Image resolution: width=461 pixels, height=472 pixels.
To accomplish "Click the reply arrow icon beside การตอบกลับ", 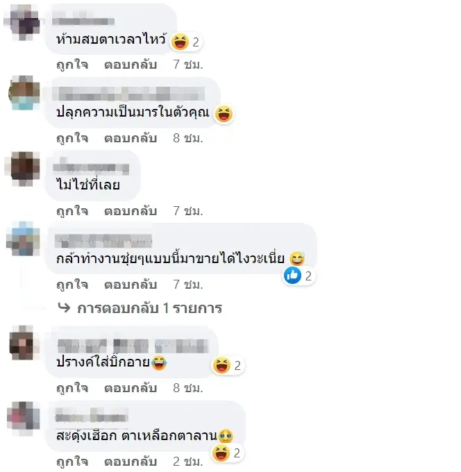I will [x=64, y=307].
